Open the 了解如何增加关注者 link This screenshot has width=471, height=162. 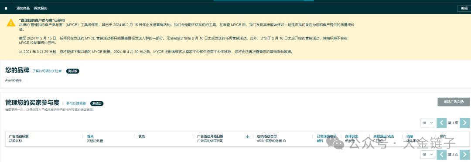(x=47, y=71)
